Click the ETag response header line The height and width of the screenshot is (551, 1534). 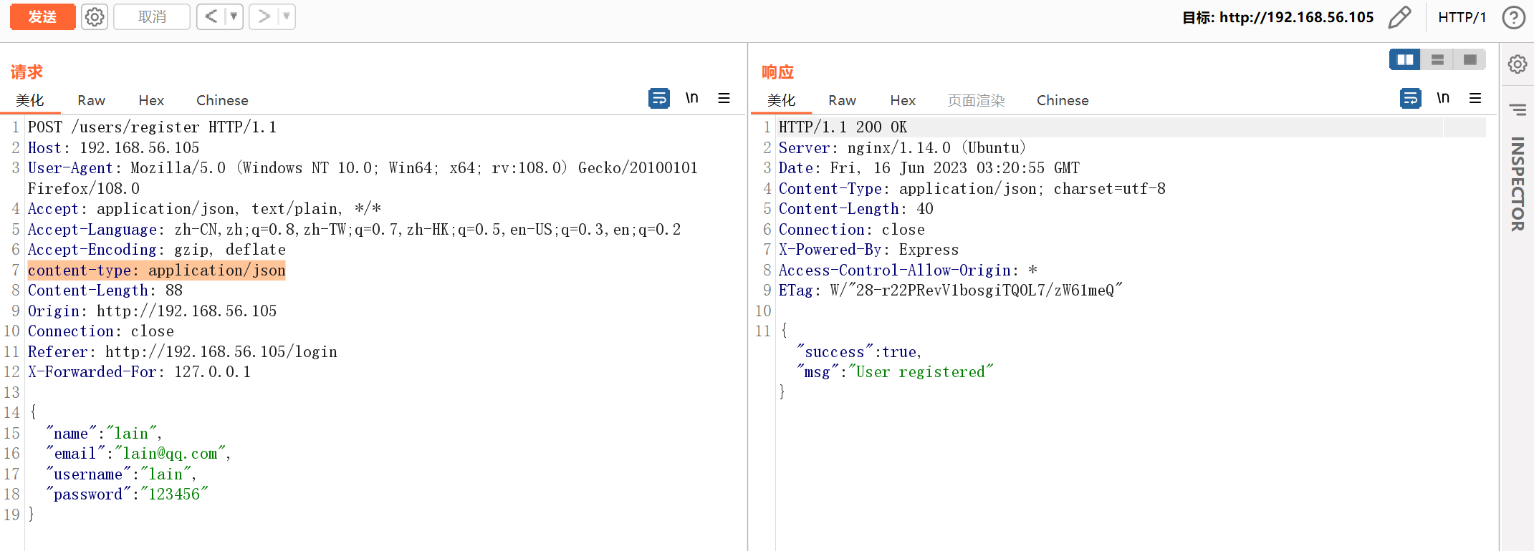coord(950,291)
